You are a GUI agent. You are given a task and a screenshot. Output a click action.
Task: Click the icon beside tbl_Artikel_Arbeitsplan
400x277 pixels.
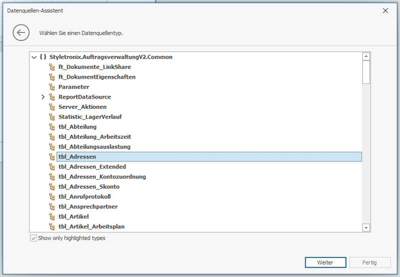pyautogui.click(x=52, y=226)
